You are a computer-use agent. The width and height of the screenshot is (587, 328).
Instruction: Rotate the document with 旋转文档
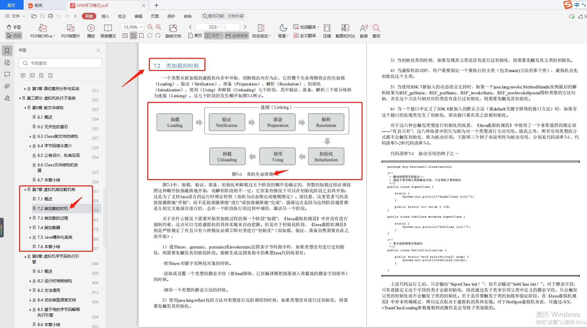click(x=173, y=31)
